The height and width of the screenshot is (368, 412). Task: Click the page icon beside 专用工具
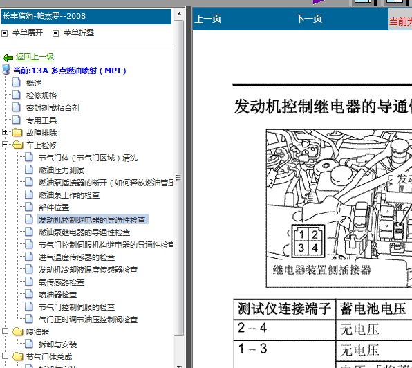click(x=17, y=120)
